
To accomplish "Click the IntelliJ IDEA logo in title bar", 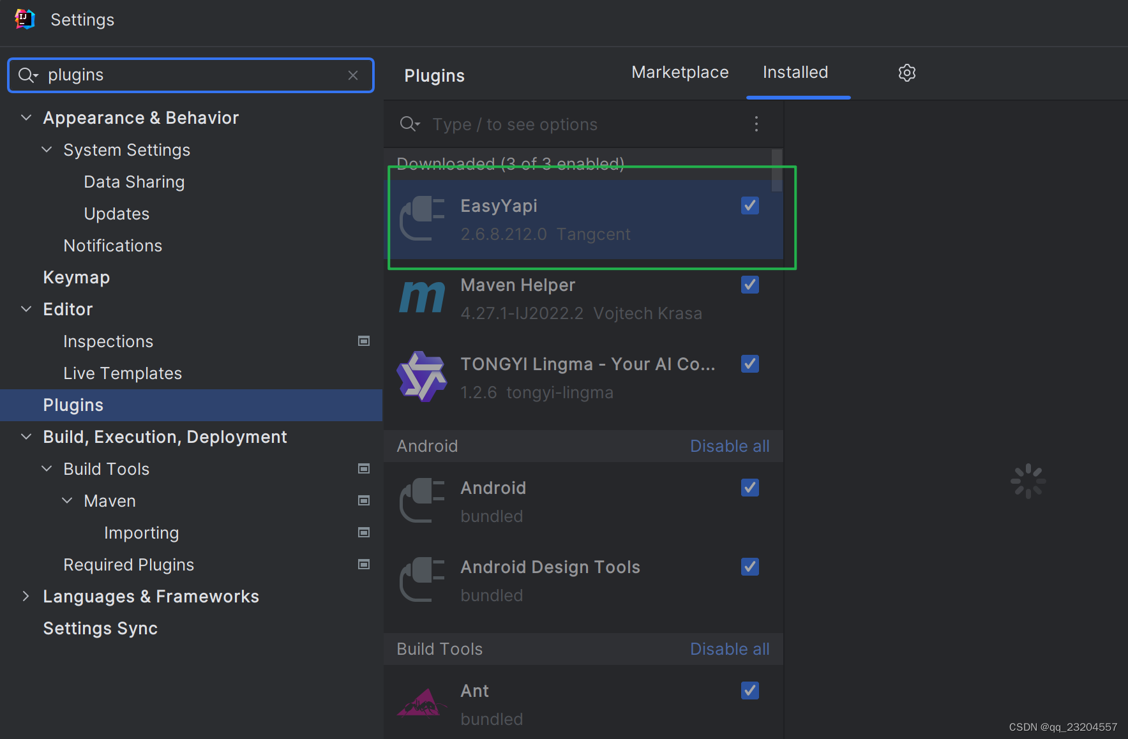I will 24,19.
